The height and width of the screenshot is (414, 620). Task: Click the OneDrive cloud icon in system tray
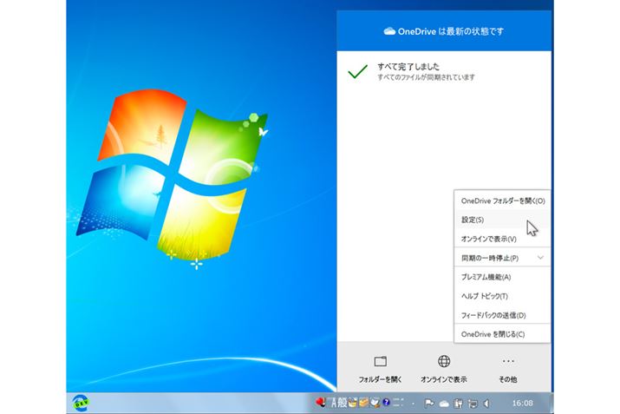coord(444,404)
